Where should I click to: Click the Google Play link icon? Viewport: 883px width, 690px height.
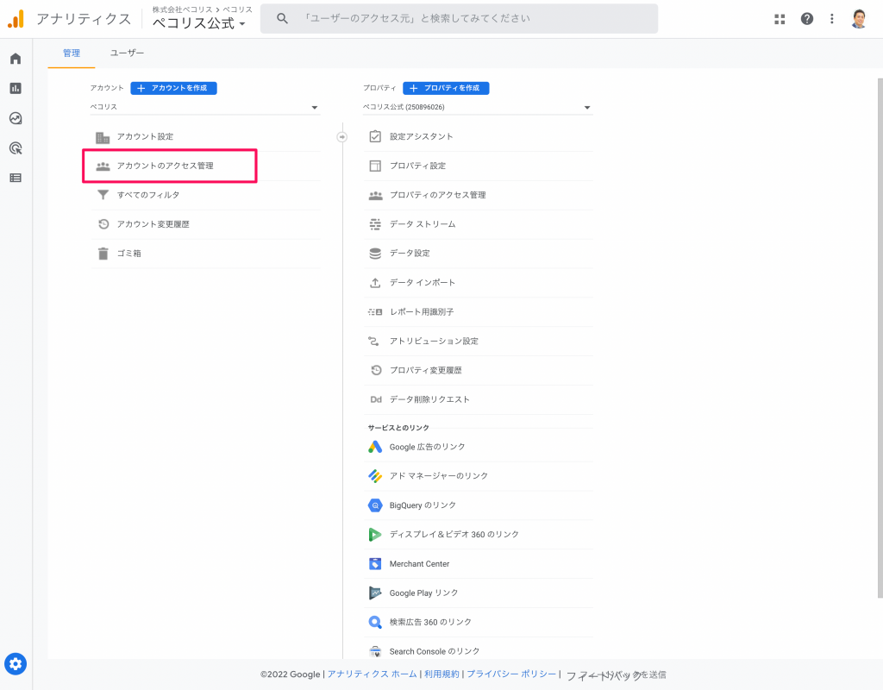[375, 593]
